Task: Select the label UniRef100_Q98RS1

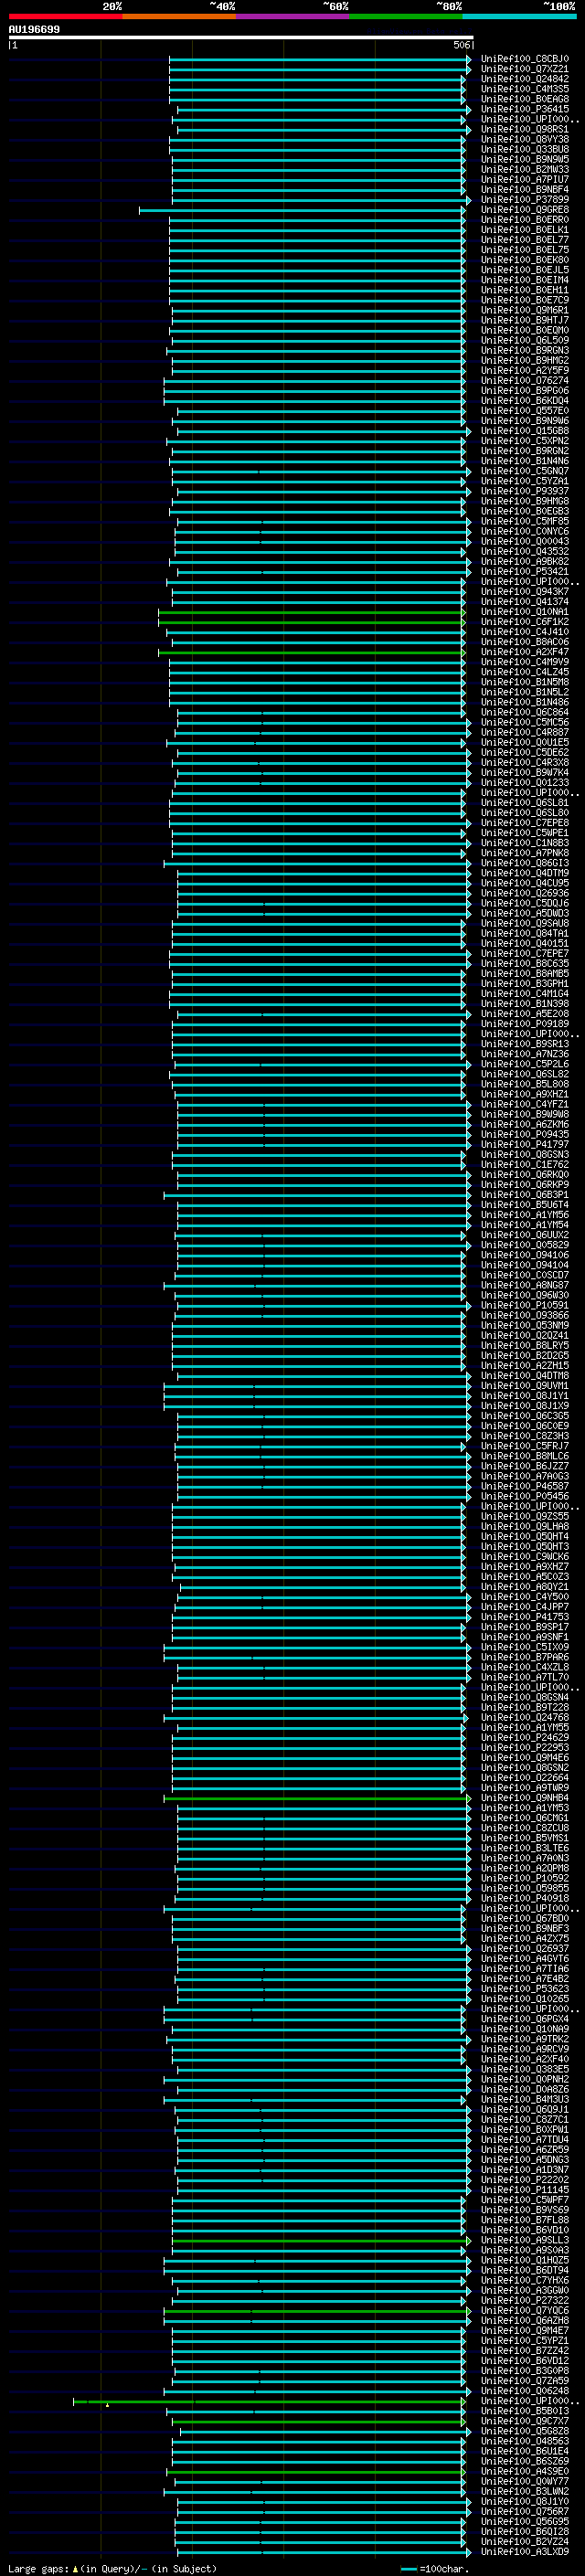Action: point(524,129)
